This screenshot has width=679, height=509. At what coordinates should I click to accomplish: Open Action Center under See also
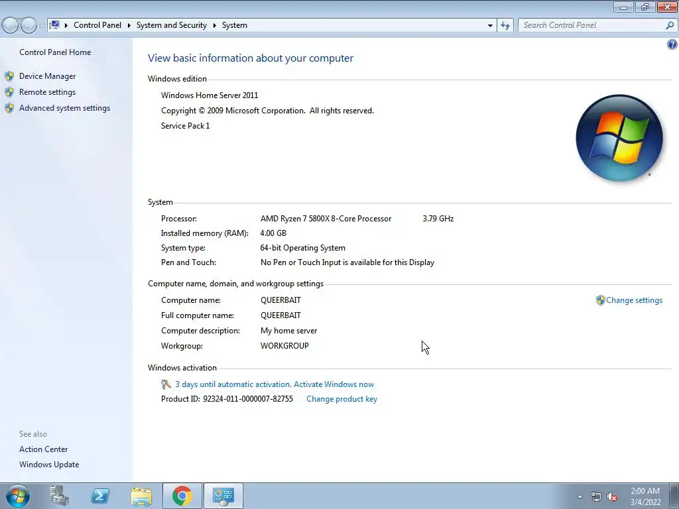[x=43, y=449]
